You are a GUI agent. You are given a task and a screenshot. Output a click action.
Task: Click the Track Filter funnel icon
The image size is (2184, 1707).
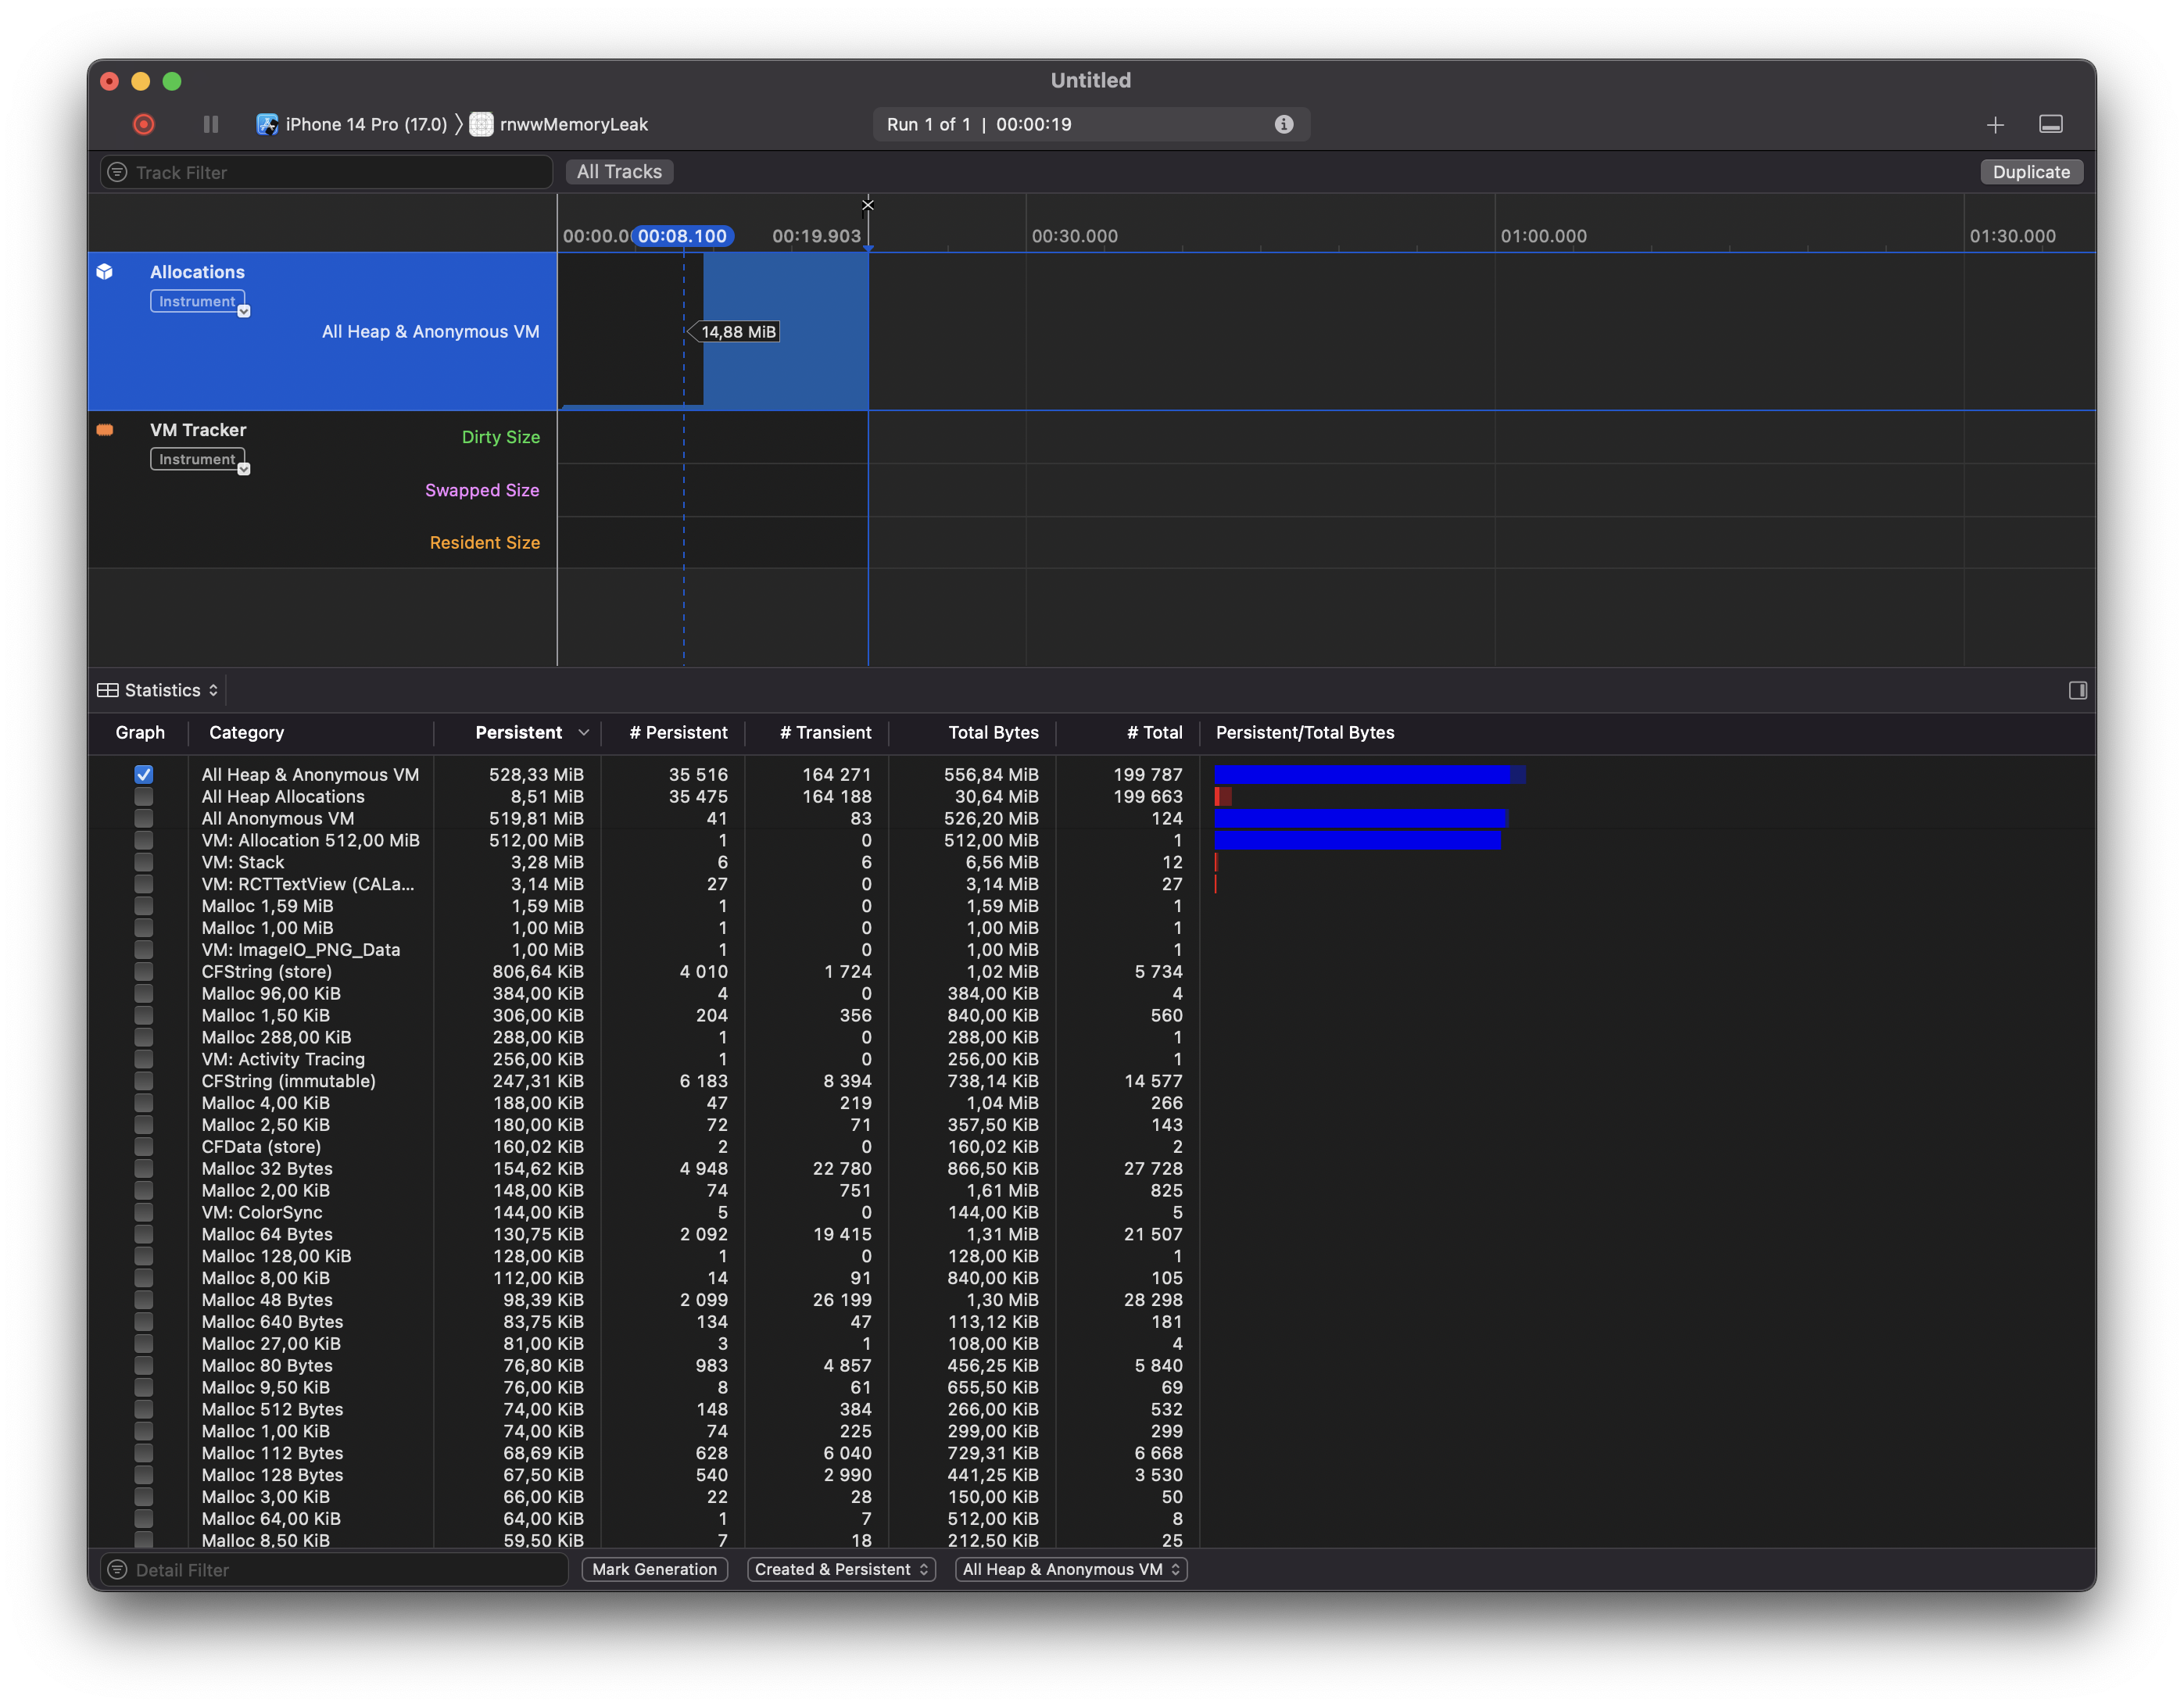pos(118,172)
